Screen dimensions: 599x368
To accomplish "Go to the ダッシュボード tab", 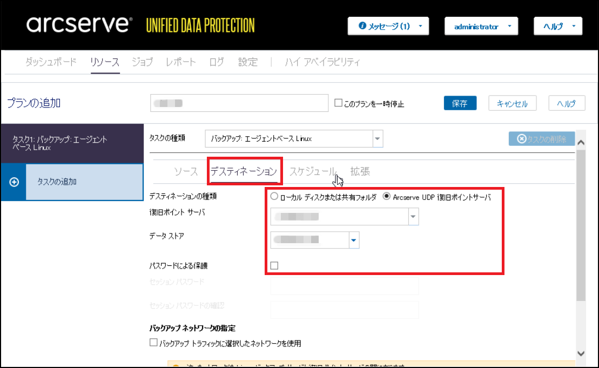I will point(51,62).
